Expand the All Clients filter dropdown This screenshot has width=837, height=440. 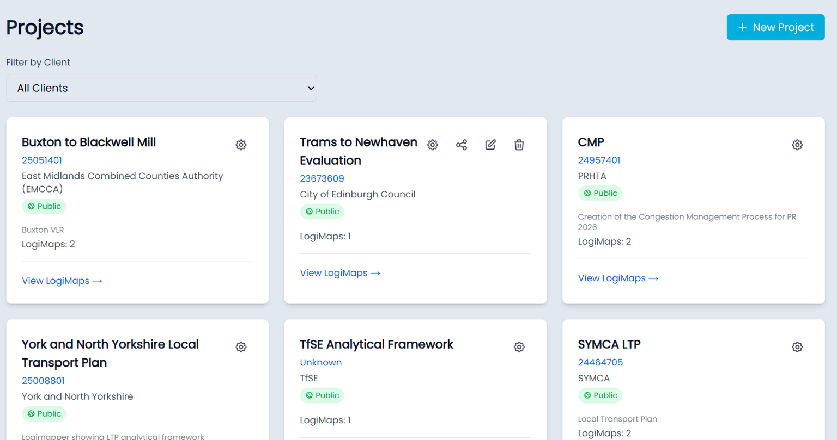click(161, 88)
